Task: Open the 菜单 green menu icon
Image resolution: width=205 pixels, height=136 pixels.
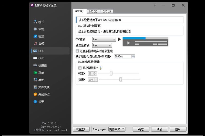Action: [x=35, y=72]
